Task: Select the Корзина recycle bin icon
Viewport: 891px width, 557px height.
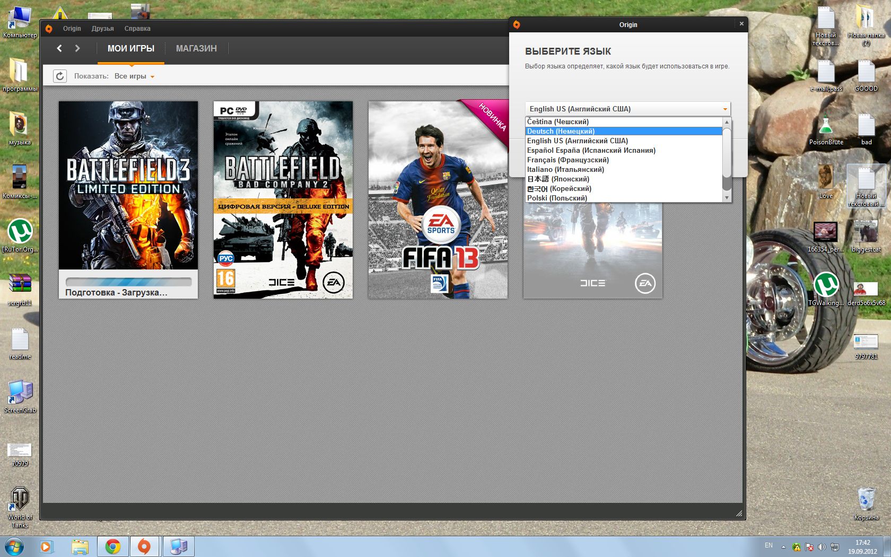Action: [x=866, y=503]
